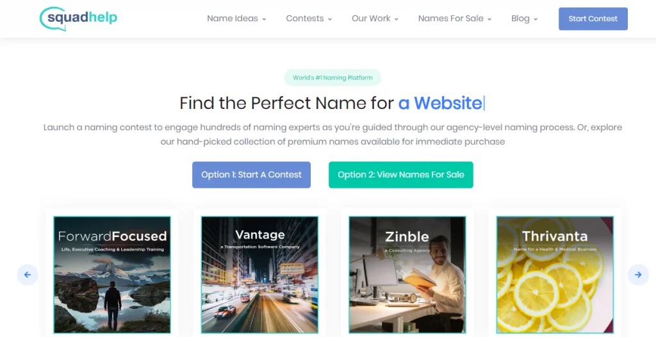Choose Option 1: Start A Contest
The height and width of the screenshot is (337, 656).
[251, 174]
